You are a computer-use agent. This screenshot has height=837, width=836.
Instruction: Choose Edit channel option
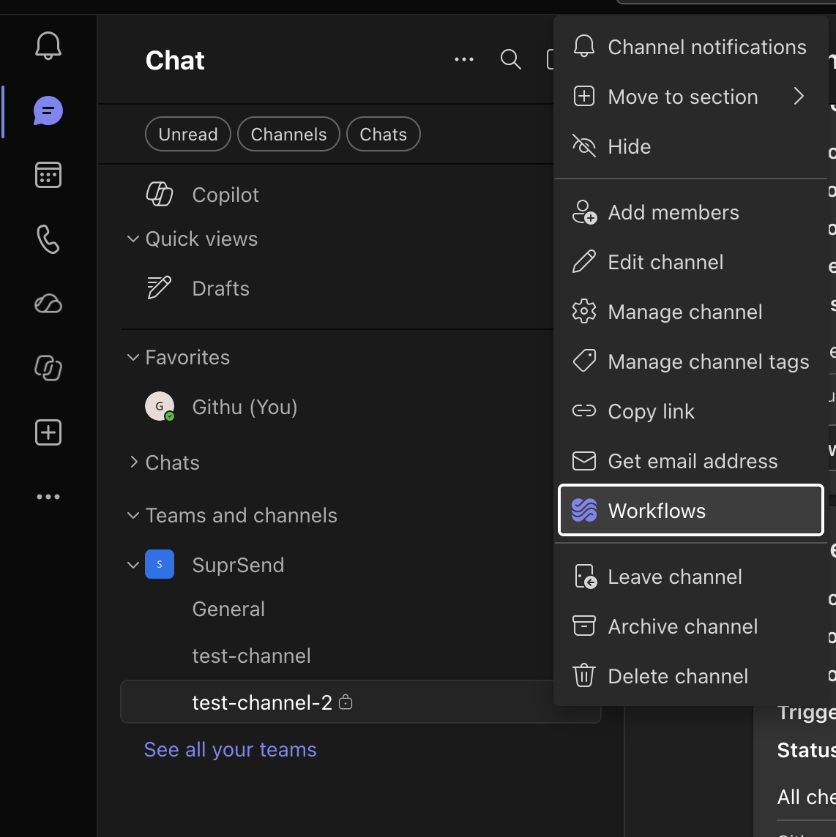pyautogui.click(x=690, y=262)
